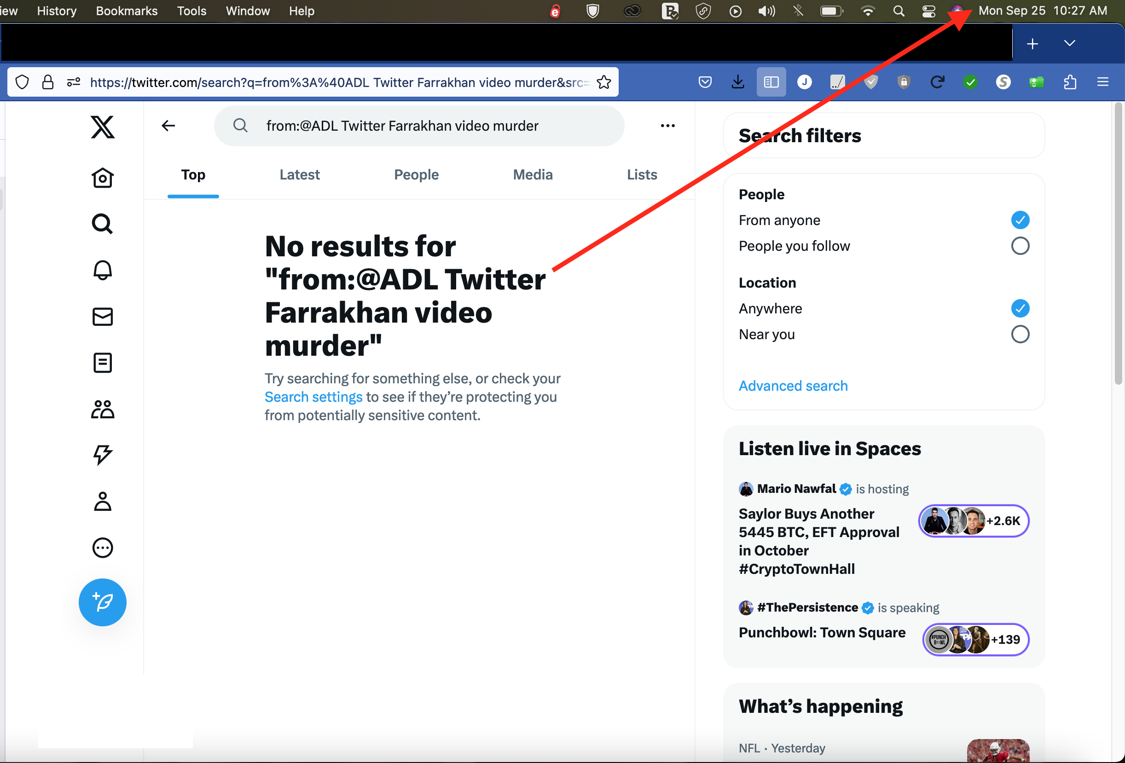
Task: Select the Near you radio button
Action: (1020, 334)
